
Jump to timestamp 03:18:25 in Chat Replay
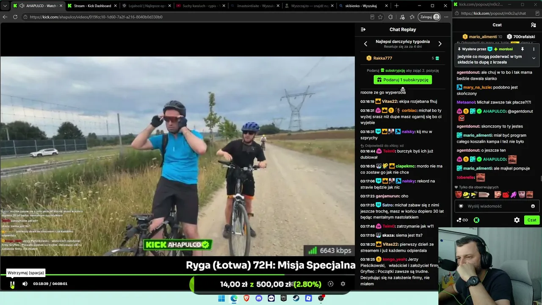367,259
